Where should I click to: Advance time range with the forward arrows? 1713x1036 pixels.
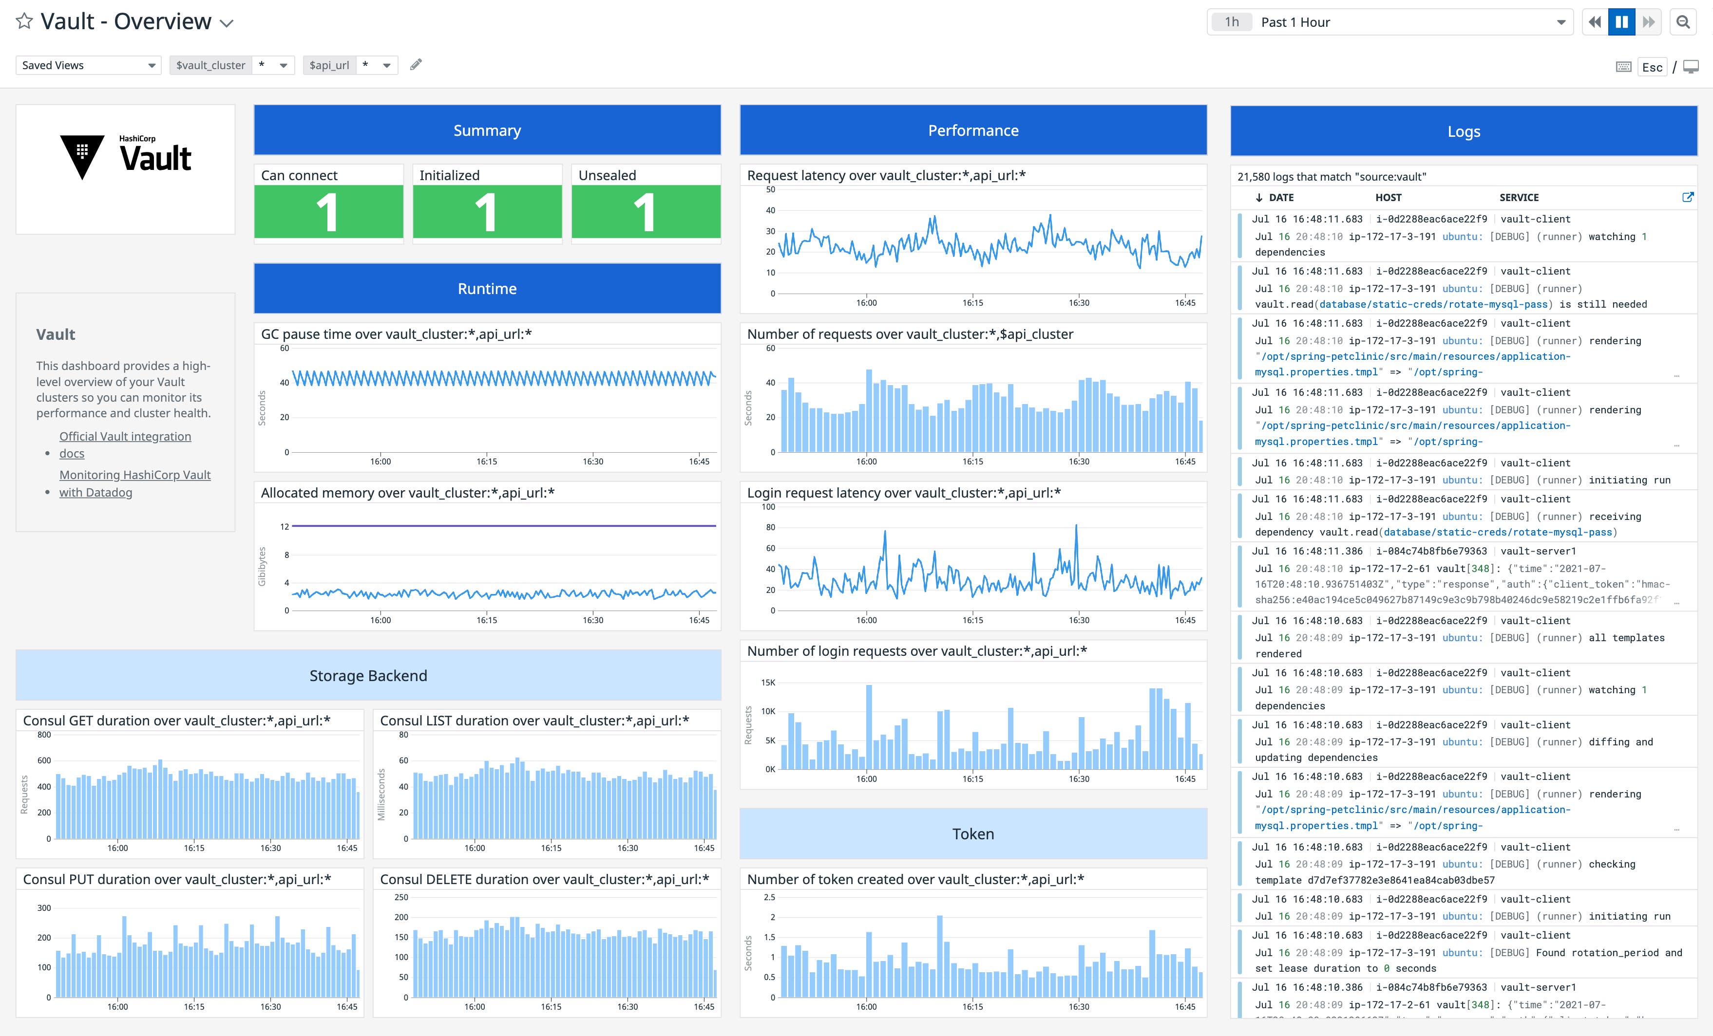1648,21
